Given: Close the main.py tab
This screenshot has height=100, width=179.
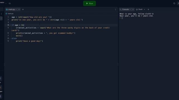Looking at the screenshot, I should [x=19, y=9].
